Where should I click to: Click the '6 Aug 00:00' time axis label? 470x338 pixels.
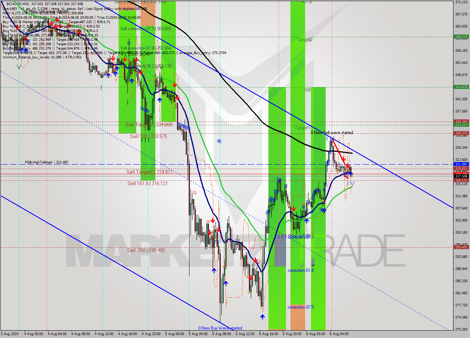pos(315,334)
